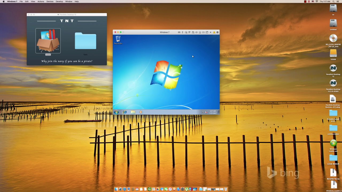Select the Parallels Desktop Business dmg file
This screenshot has height=192, width=342.
[x=333, y=99]
